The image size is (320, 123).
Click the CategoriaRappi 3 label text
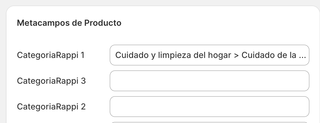[51, 81]
